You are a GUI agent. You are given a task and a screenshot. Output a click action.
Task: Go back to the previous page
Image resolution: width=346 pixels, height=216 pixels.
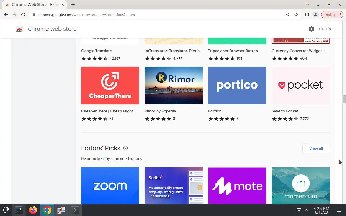coord(6,15)
